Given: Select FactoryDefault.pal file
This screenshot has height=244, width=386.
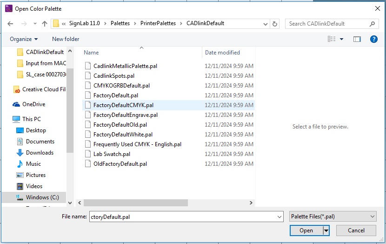Looking at the screenshot, I should (116, 95).
